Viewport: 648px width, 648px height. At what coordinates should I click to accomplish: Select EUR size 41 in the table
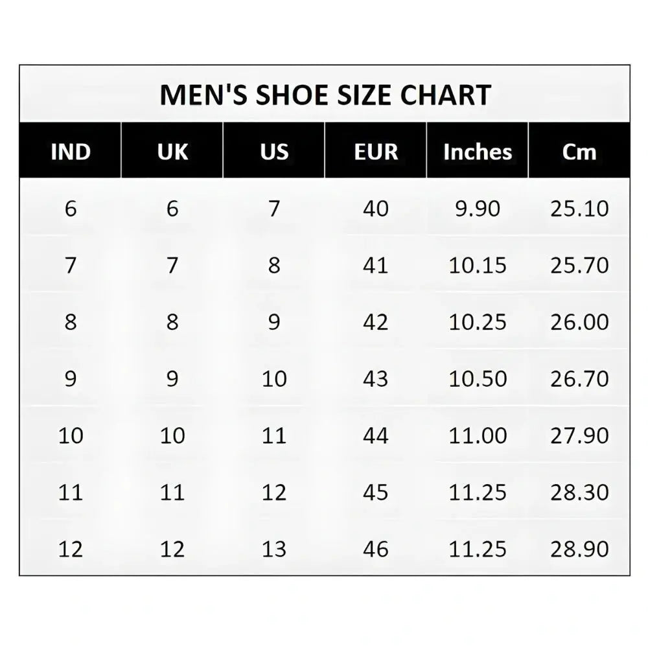(x=376, y=265)
